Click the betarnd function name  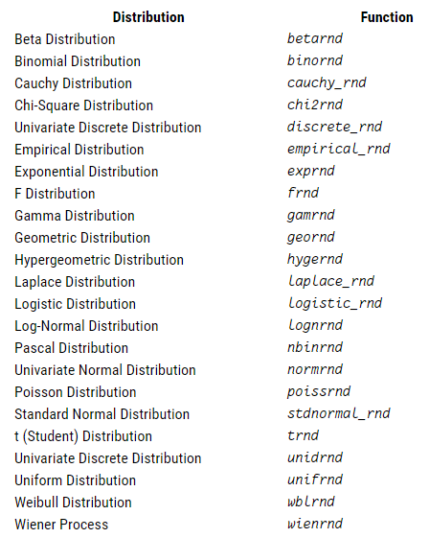[314, 38]
